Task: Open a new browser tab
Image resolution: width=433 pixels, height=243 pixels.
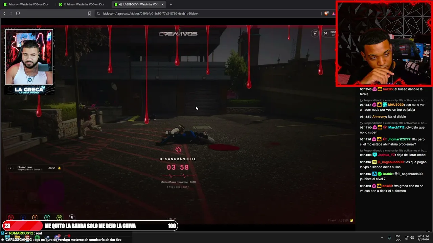Action: pos(171,4)
